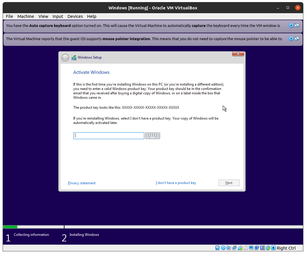Image resolution: width=306 pixels, height=254 pixels.
Task: Open the Privacy statement link
Action: [x=81, y=183]
